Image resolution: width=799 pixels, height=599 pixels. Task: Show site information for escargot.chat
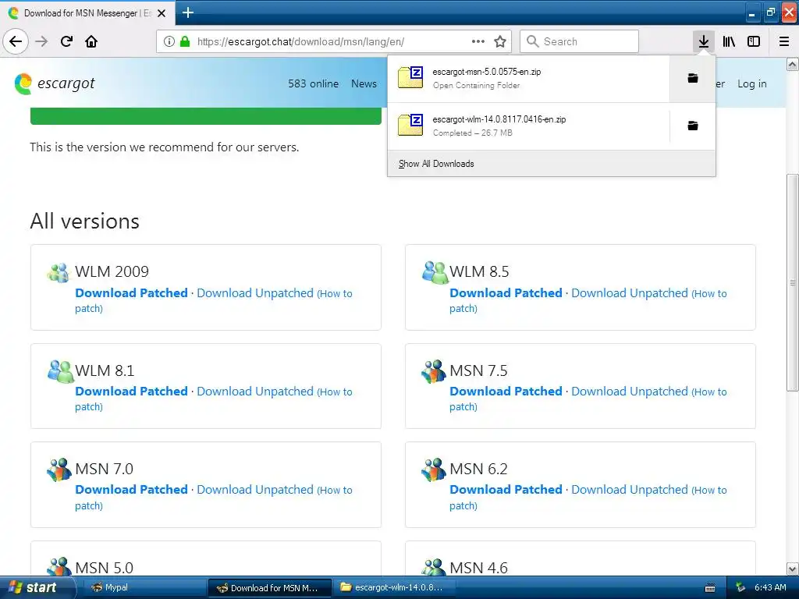(x=169, y=41)
